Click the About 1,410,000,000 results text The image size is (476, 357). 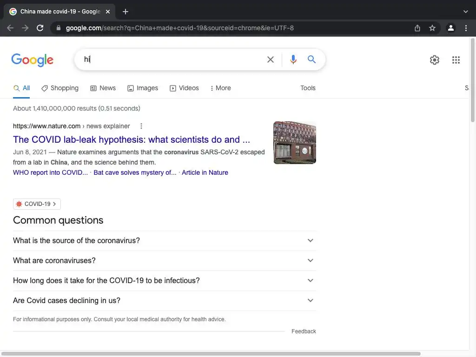tap(77, 108)
